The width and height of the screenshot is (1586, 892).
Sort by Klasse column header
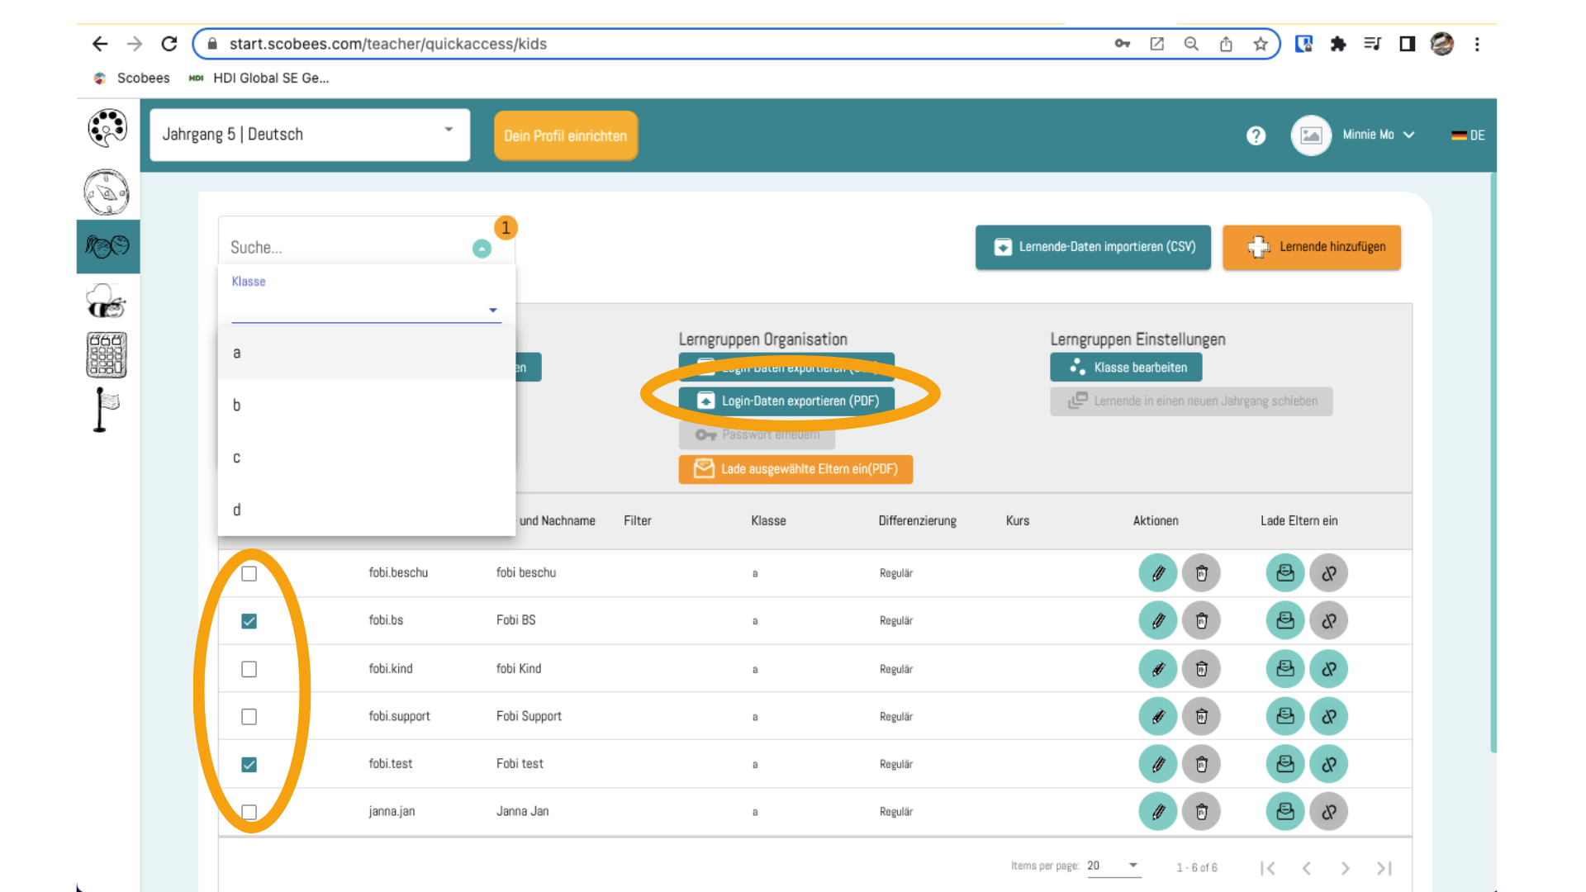pos(768,521)
